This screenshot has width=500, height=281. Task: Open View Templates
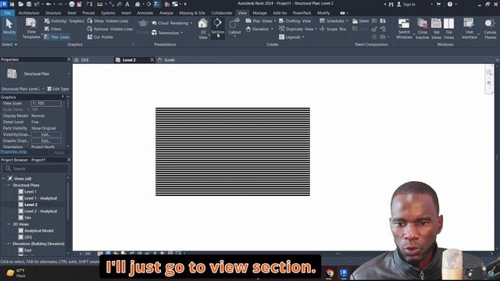pos(31,29)
